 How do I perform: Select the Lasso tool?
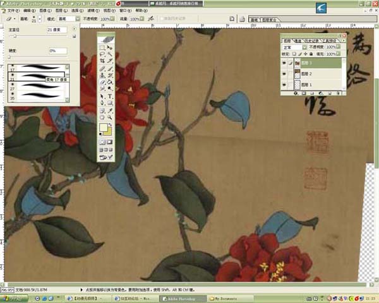point(102,54)
